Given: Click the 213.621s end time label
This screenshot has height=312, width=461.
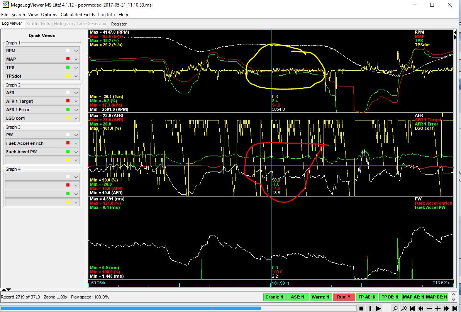Looking at the screenshot, I should (442, 283).
